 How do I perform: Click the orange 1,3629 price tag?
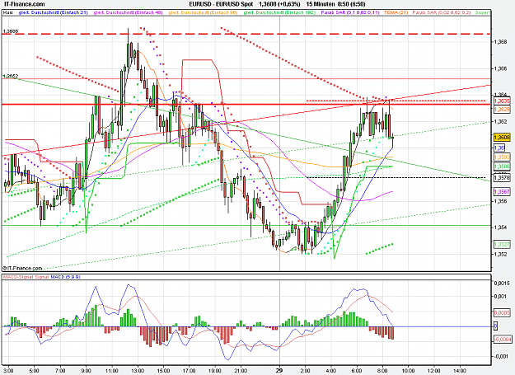[x=502, y=109]
